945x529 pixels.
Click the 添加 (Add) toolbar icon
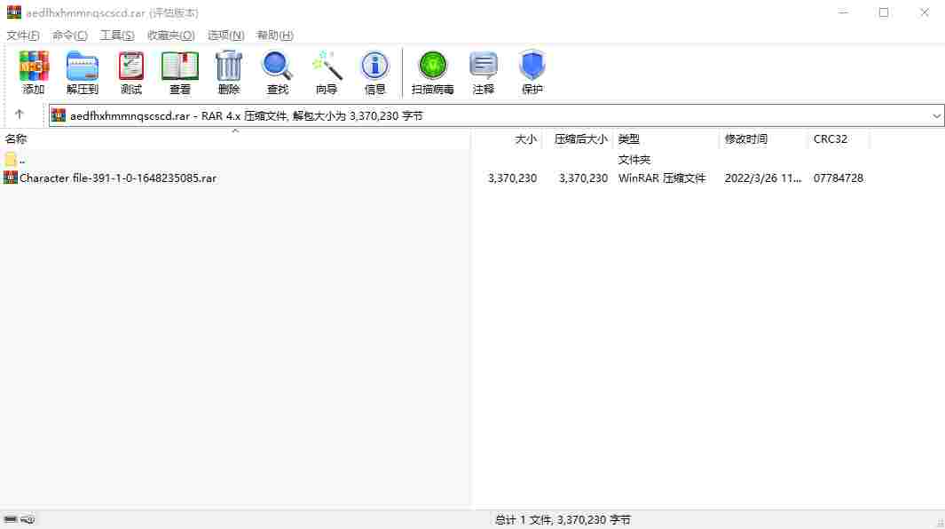pyautogui.click(x=33, y=67)
